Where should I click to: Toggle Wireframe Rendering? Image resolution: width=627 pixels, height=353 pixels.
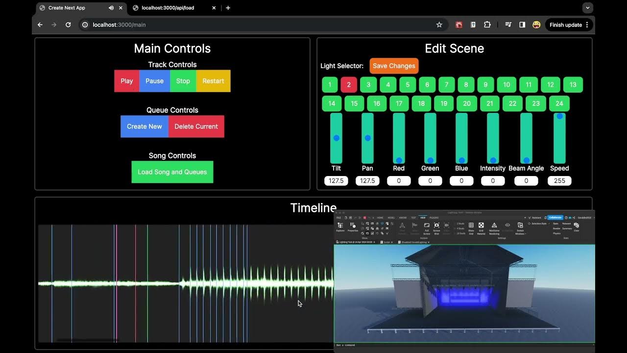pyautogui.click(x=494, y=226)
